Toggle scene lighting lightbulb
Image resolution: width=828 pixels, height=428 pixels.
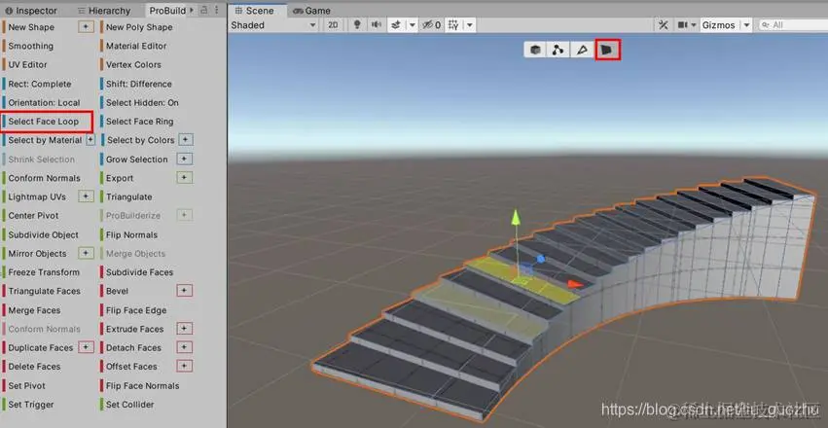click(357, 24)
